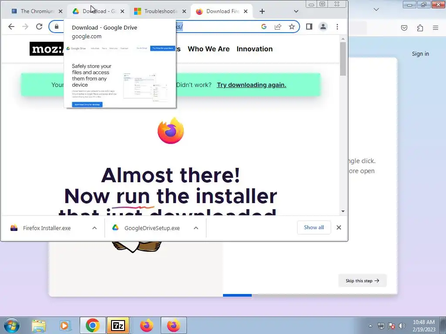Click the volume speaker tray icon
Screen dimensions: 446x334
click(x=402, y=326)
